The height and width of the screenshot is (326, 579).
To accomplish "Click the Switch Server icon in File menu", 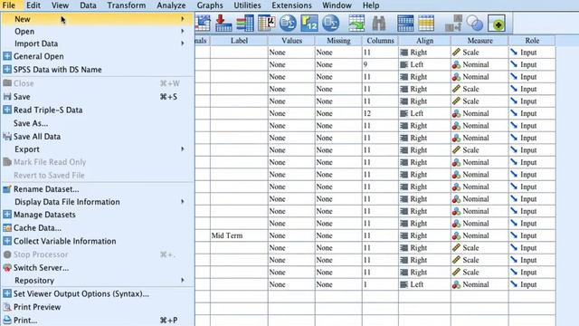I will click(7, 268).
